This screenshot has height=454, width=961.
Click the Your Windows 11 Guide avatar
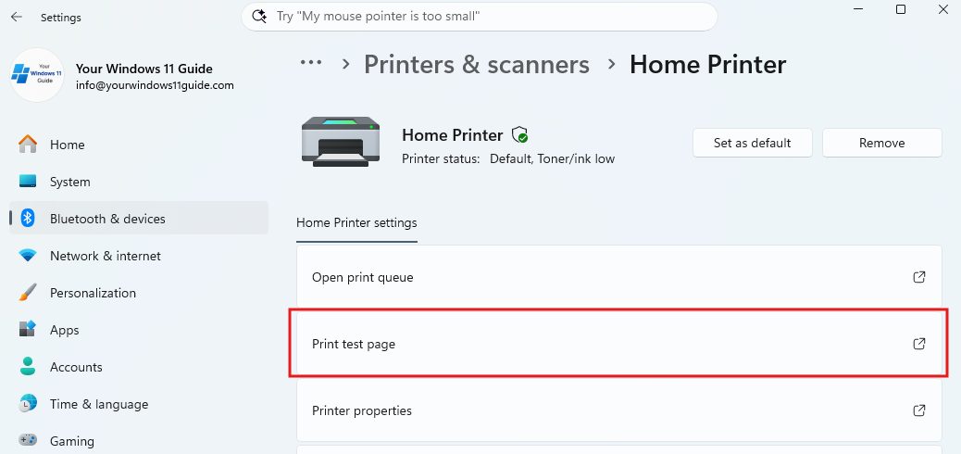click(37, 75)
